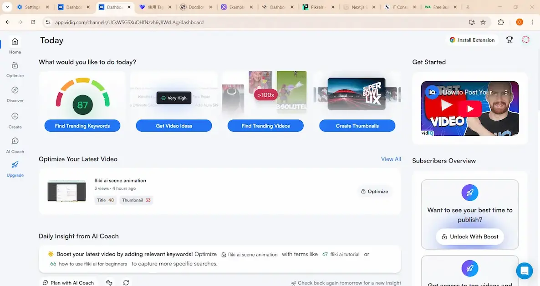
Task: Open video options menu on YouTube thumbnail
Action: 506,92
